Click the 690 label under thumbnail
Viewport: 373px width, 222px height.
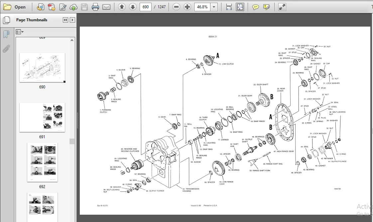pos(42,87)
